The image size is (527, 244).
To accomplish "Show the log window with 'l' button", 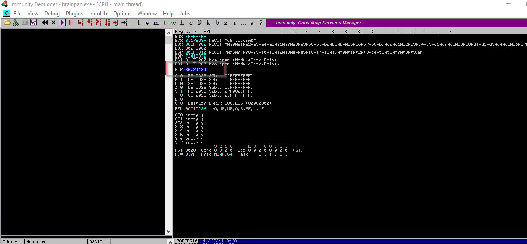I will coord(139,23).
